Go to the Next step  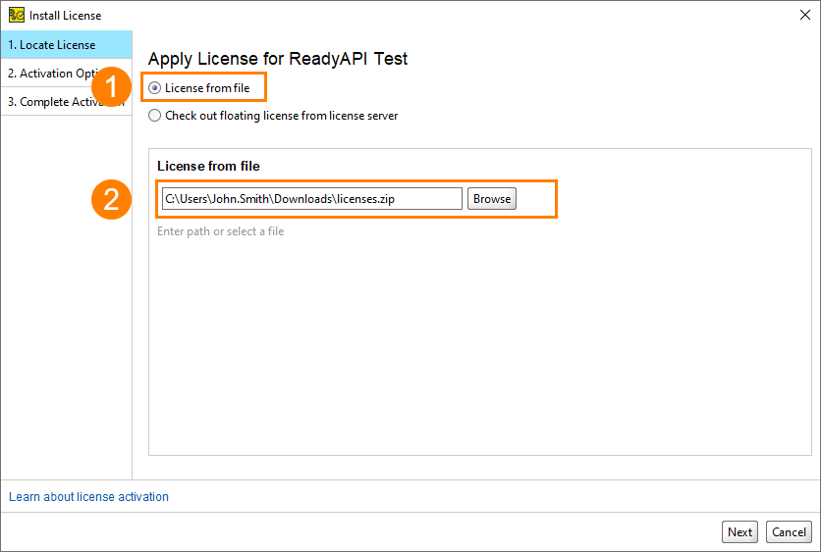(x=739, y=532)
